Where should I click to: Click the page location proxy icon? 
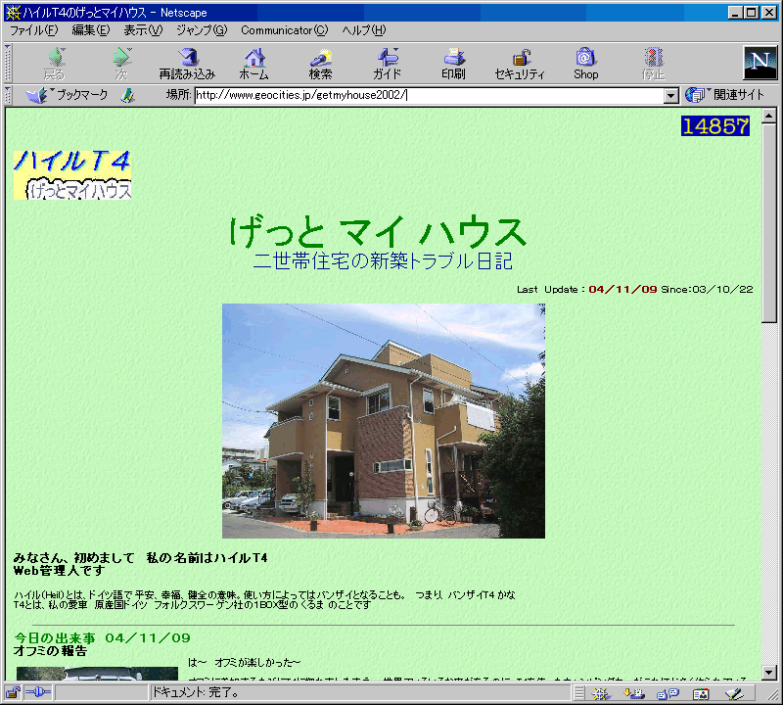click(x=128, y=95)
